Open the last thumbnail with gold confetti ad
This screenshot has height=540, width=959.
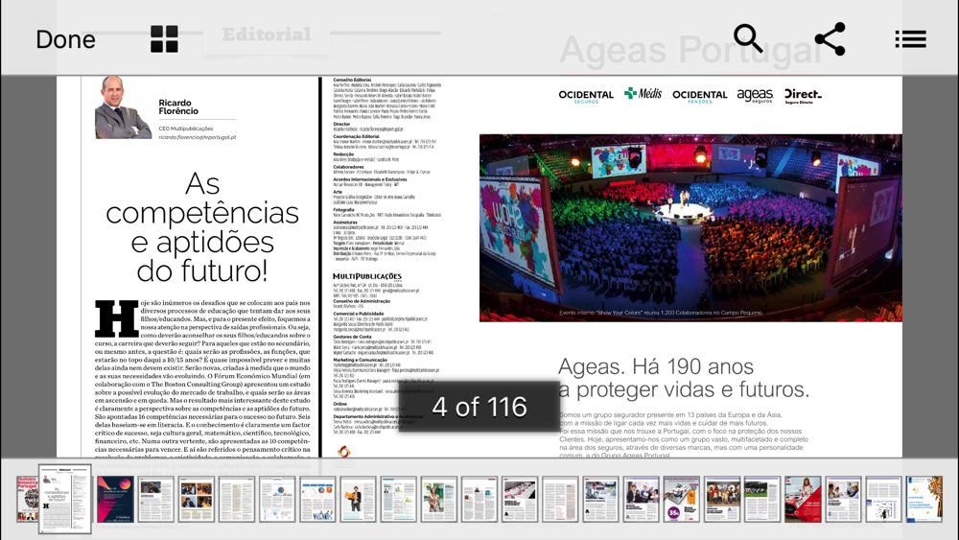pos(924,499)
